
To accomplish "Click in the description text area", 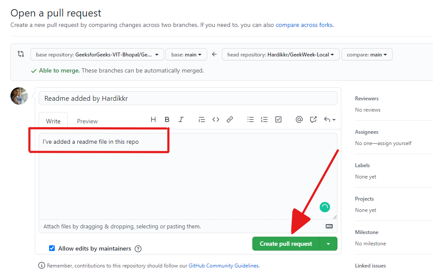I will point(188,176).
